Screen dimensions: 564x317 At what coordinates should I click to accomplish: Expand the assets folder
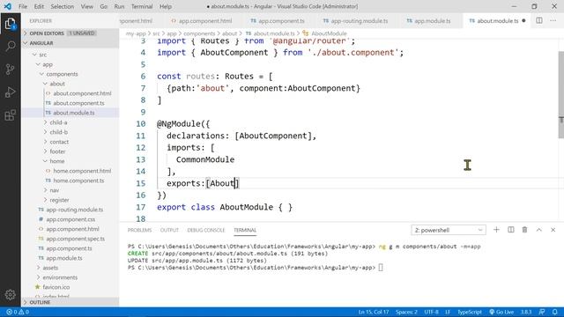tap(50, 268)
